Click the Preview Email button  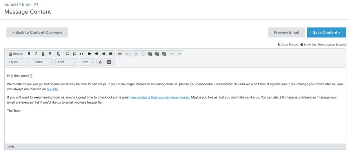click(286, 33)
